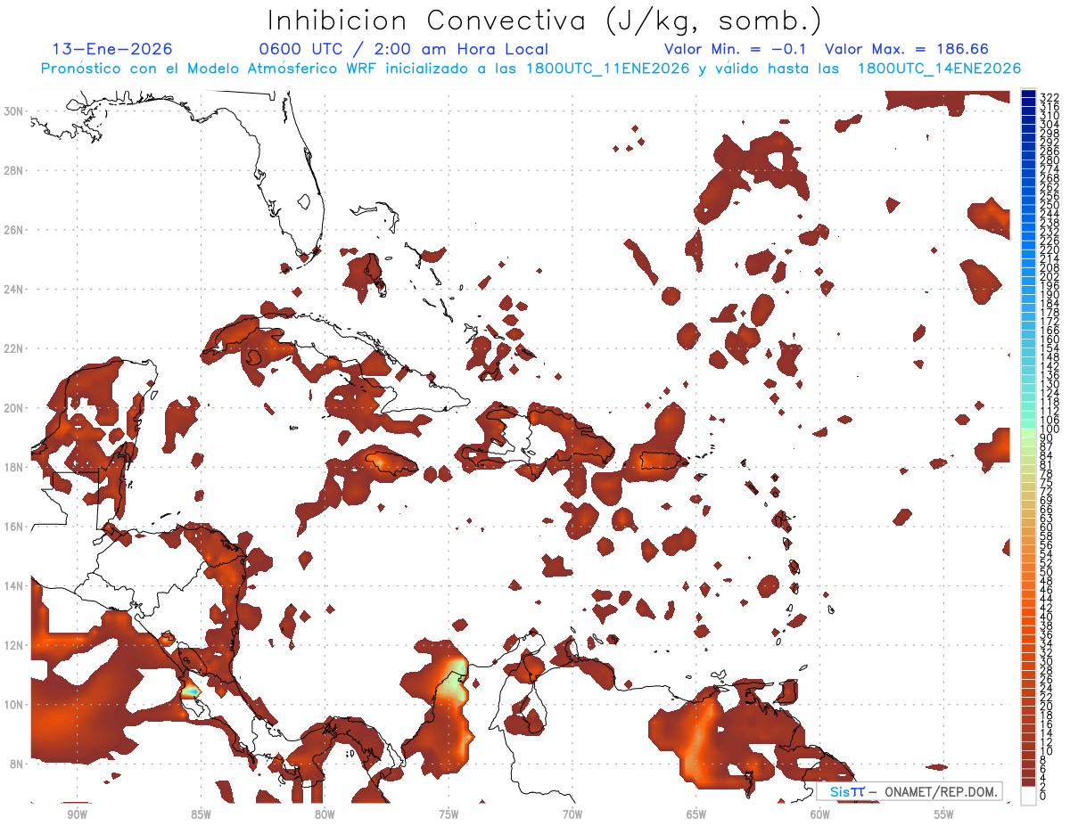The width and height of the screenshot is (1070, 826).
Task: Click the '80W' longitude label
Action: tap(325, 814)
